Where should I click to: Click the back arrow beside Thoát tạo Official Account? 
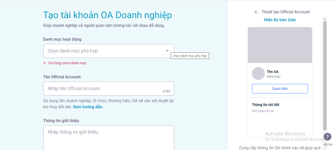[x=256, y=12]
